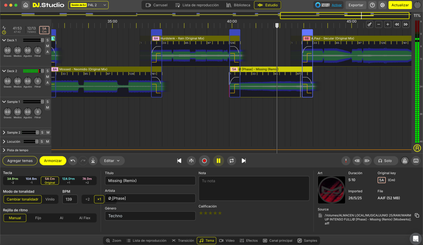Click the Activar Mixed In Key link
This screenshot has width=423, height=245.
point(337,5)
